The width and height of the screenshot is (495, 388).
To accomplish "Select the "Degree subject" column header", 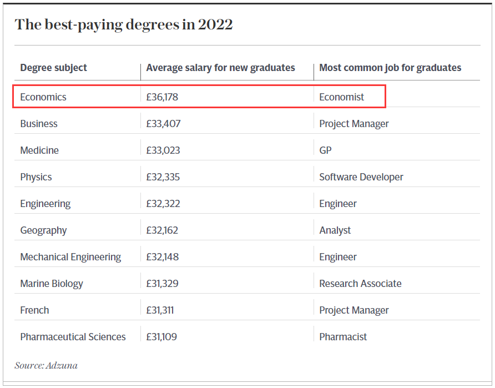I will 53,68.
